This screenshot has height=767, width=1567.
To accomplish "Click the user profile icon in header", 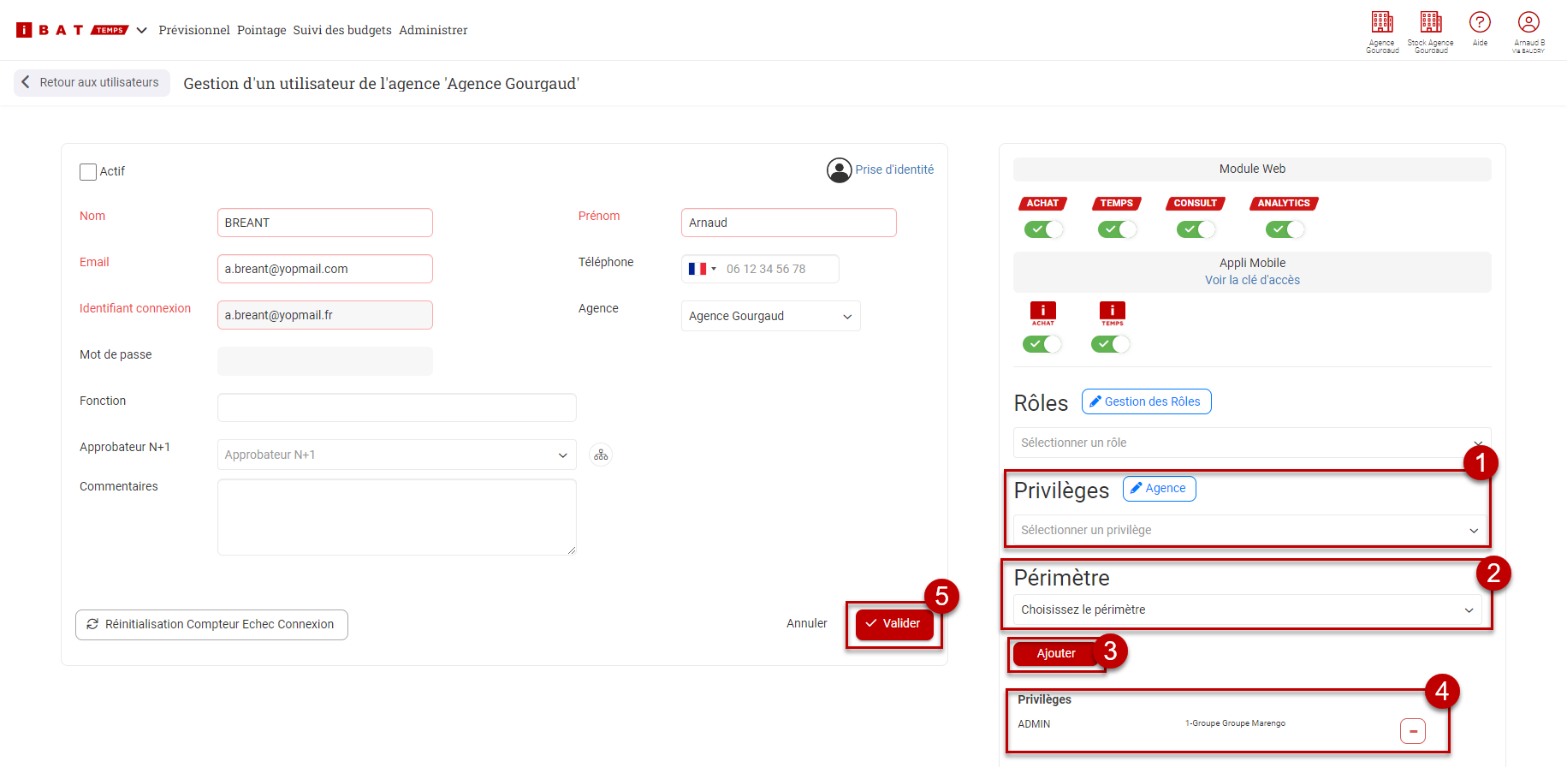I will click(1528, 22).
